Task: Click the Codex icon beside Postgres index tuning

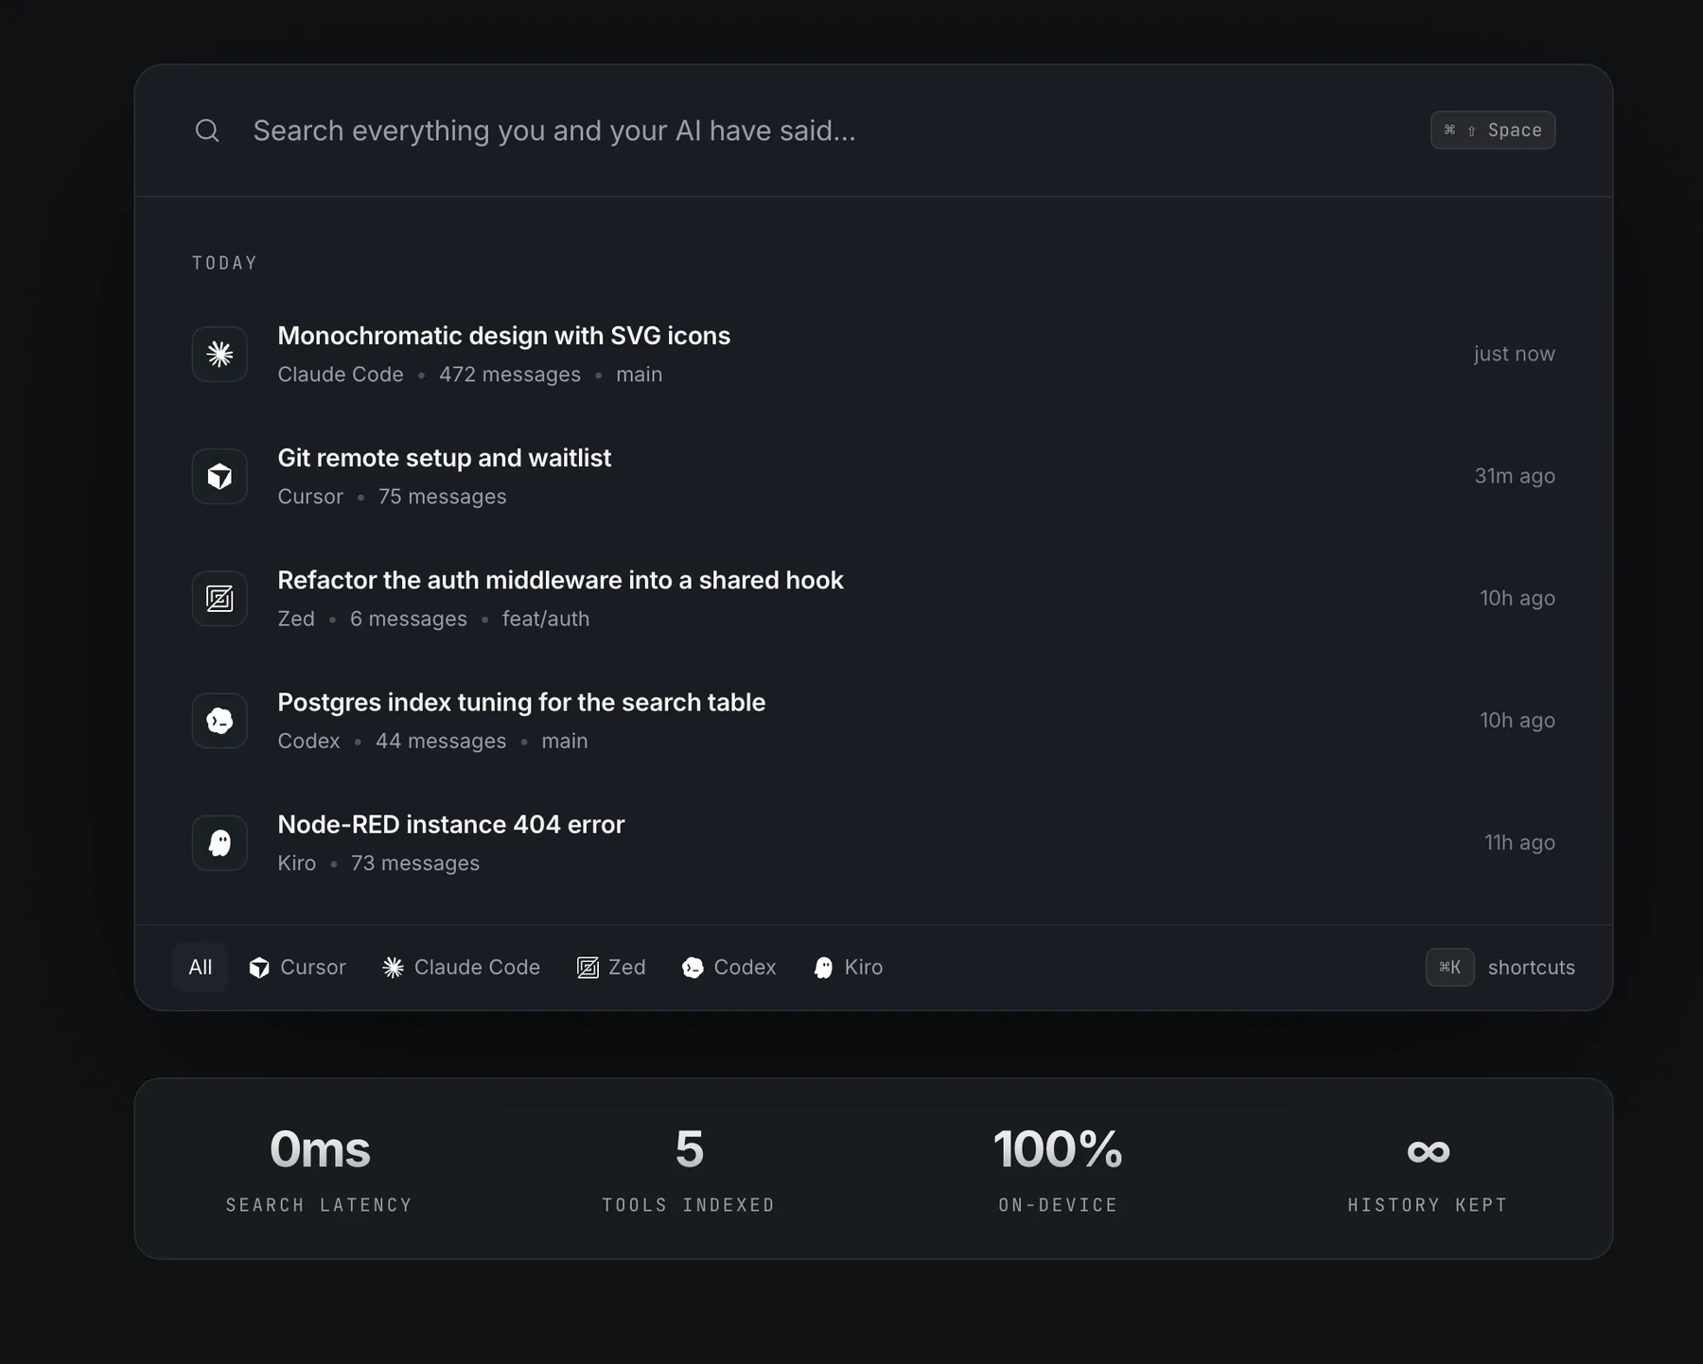Action: coord(219,720)
